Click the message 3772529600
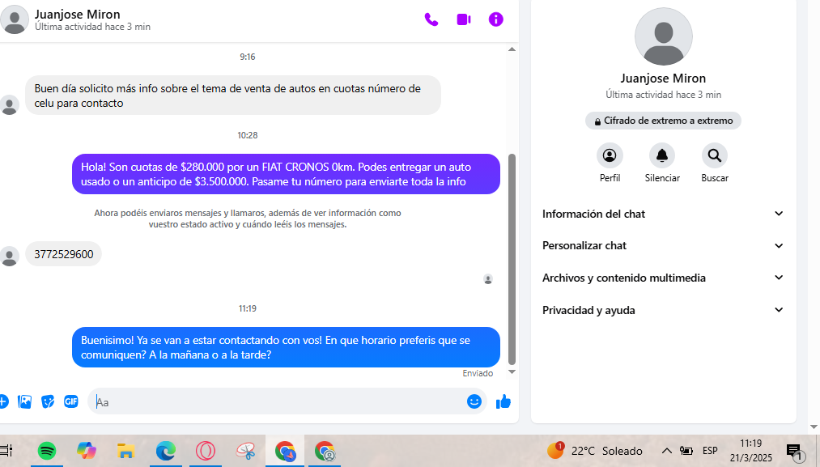 click(x=64, y=254)
